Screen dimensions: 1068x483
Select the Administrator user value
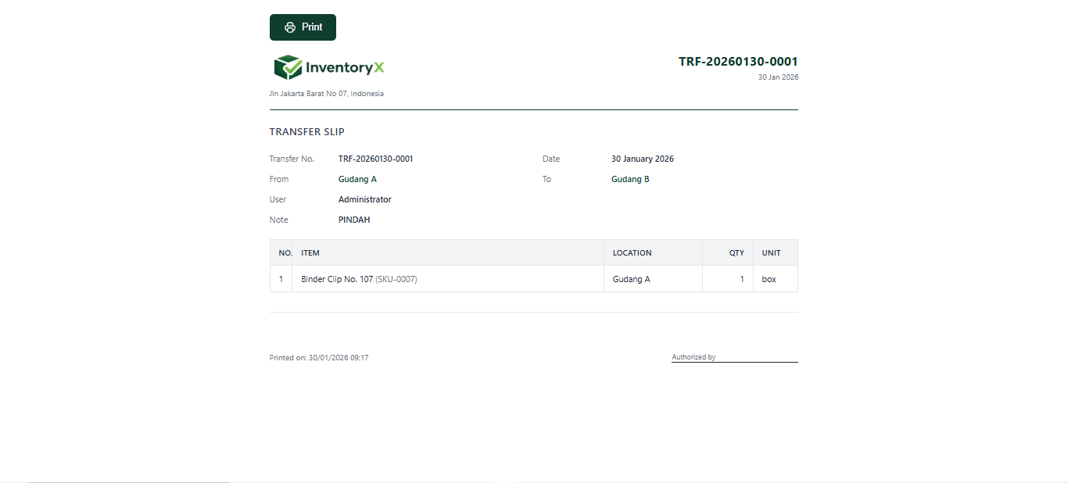(364, 199)
